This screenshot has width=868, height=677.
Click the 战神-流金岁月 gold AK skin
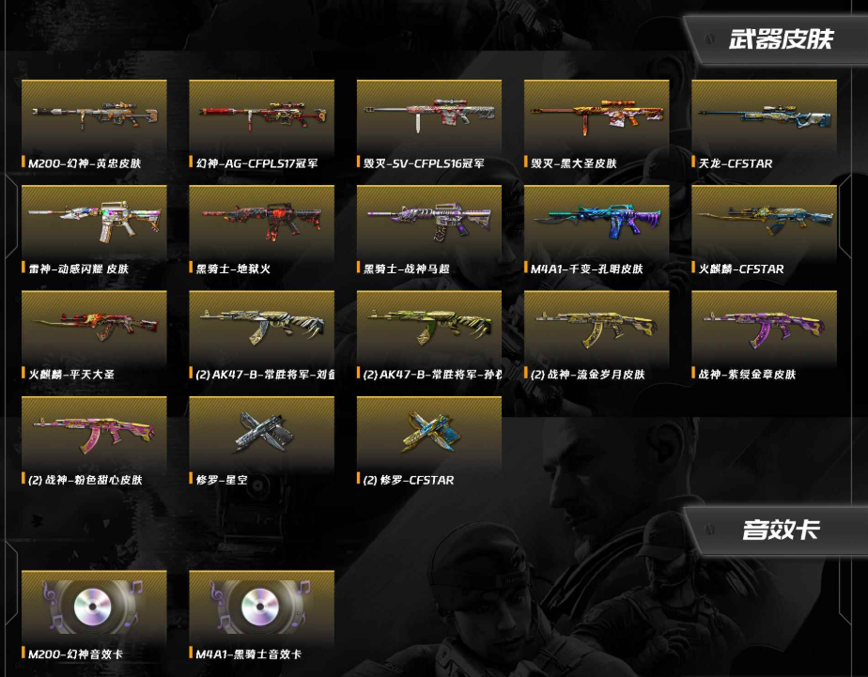(x=597, y=327)
